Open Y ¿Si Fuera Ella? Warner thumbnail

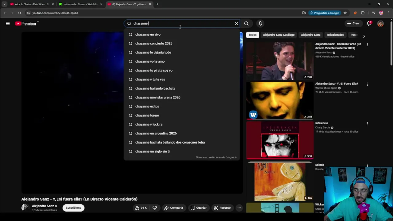point(280,100)
